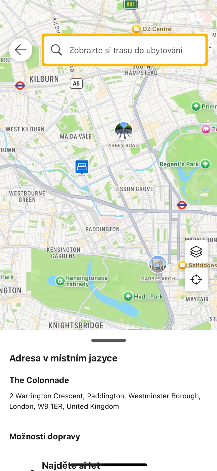Select the Kensingtonské zahrady garden marker
This screenshot has height=471, width=217.
point(60,281)
